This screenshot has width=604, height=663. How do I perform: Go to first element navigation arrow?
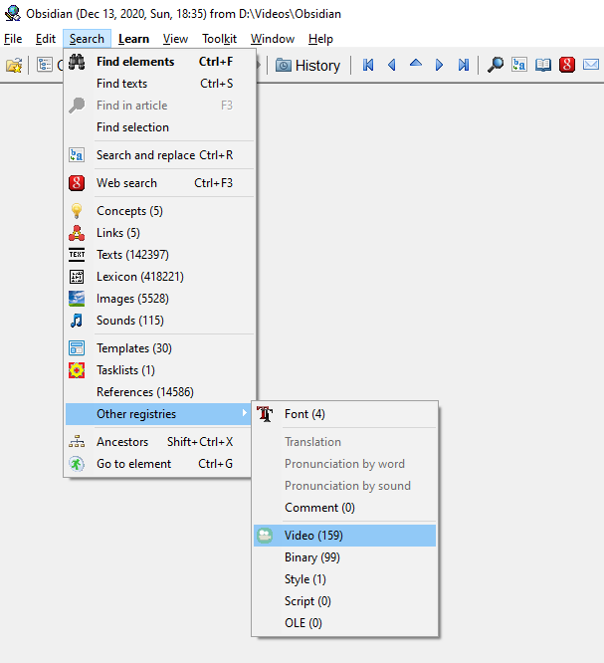368,65
